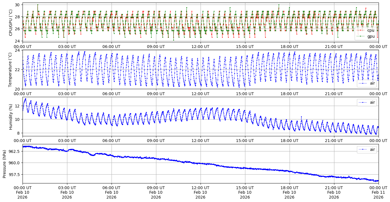Click the red cpu legend line marker
Viewport: 390px width, 202px height.
tap(360, 30)
